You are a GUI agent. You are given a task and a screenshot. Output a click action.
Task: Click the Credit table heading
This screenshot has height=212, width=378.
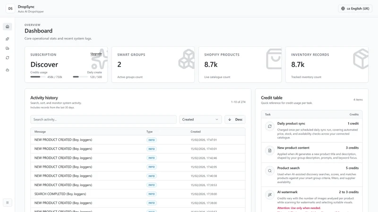click(271, 98)
